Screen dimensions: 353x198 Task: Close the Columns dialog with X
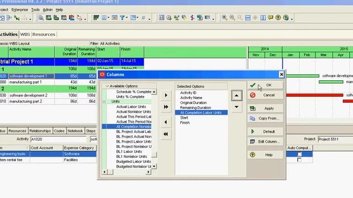281,75
